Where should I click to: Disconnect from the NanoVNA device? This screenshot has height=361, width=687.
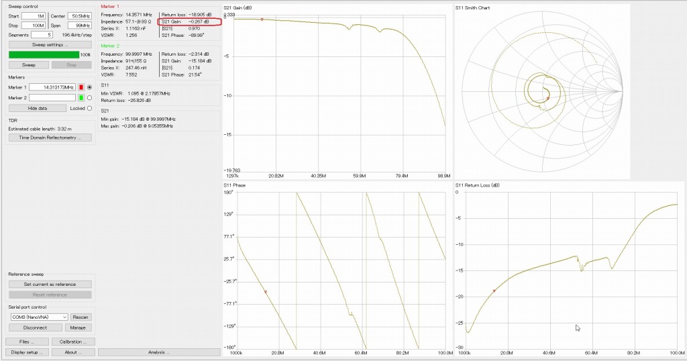point(35,327)
